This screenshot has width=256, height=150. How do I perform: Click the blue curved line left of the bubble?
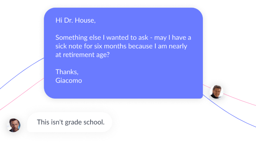[x=21, y=73]
